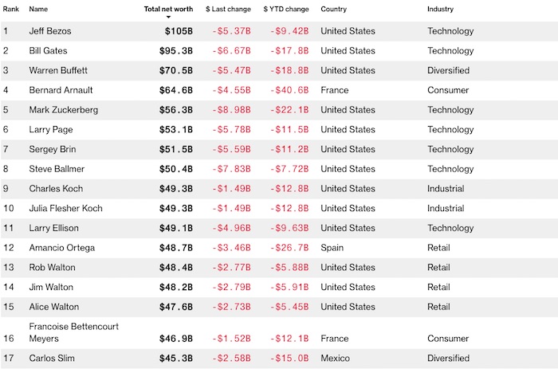Open Francoise Bettencourt Meyers profile

tap(73, 332)
